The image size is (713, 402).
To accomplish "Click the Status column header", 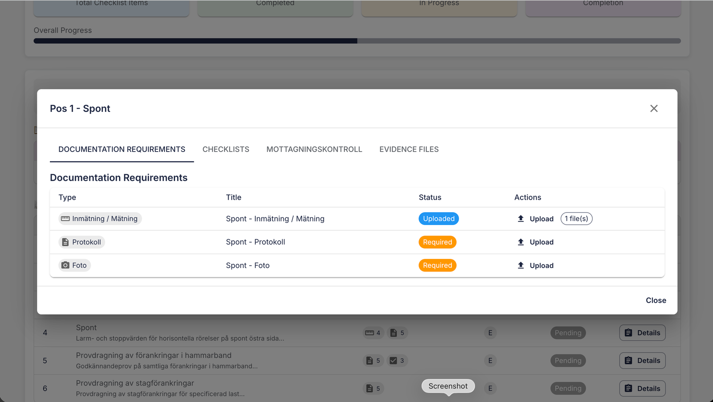I will pyautogui.click(x=430, y=197).
